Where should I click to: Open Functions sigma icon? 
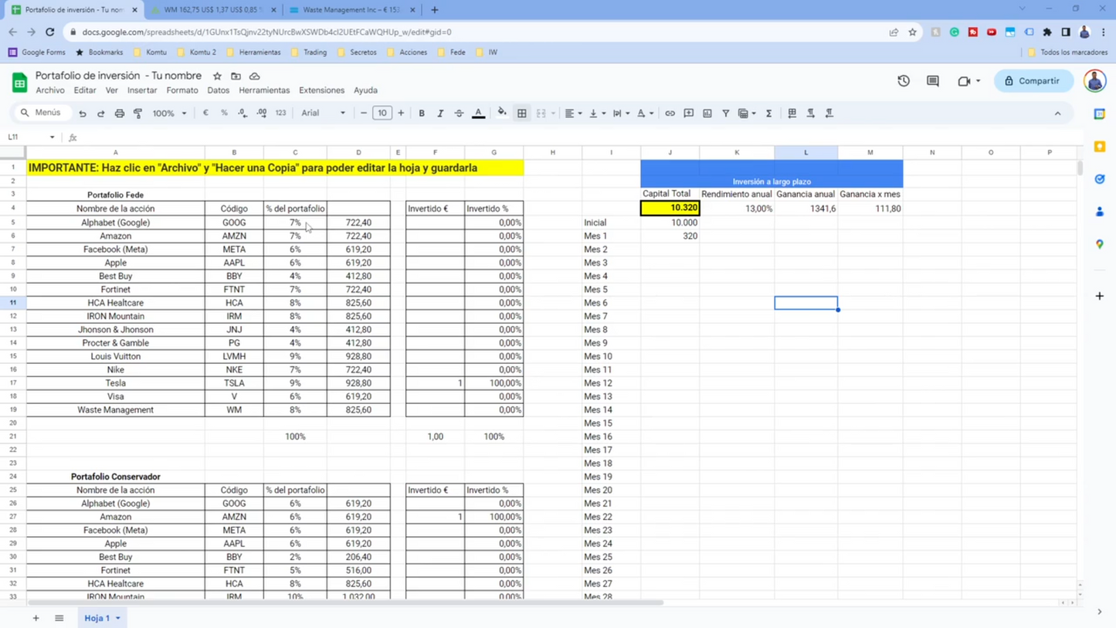click(x=769, y=113)
